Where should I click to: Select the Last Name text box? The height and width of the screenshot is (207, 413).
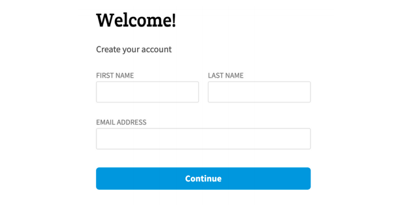(x=259, y=92)
